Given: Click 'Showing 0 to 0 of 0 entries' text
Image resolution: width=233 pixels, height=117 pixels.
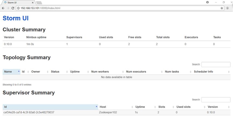Looking at the screenshot, I should [x=17, y=85].
